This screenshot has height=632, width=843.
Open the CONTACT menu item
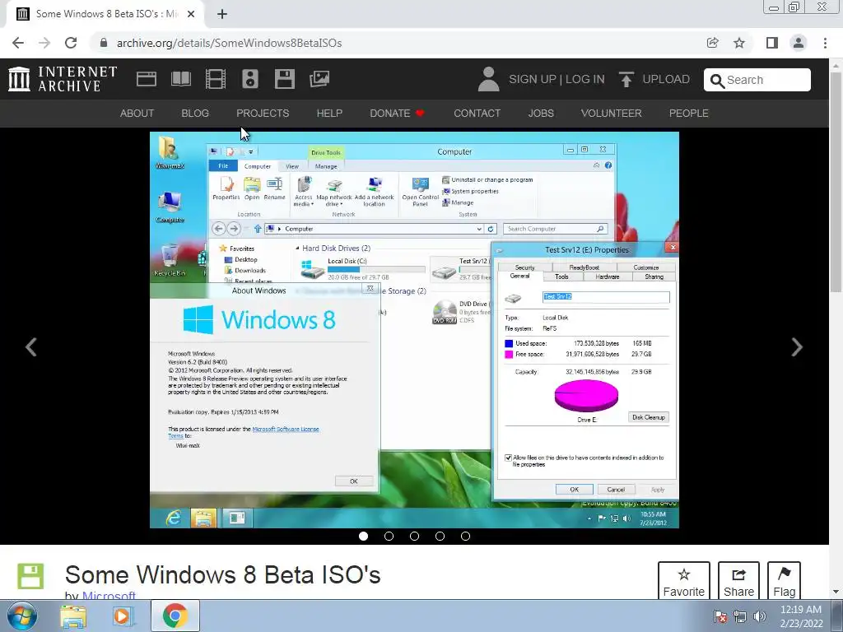[x=477, y=114]
